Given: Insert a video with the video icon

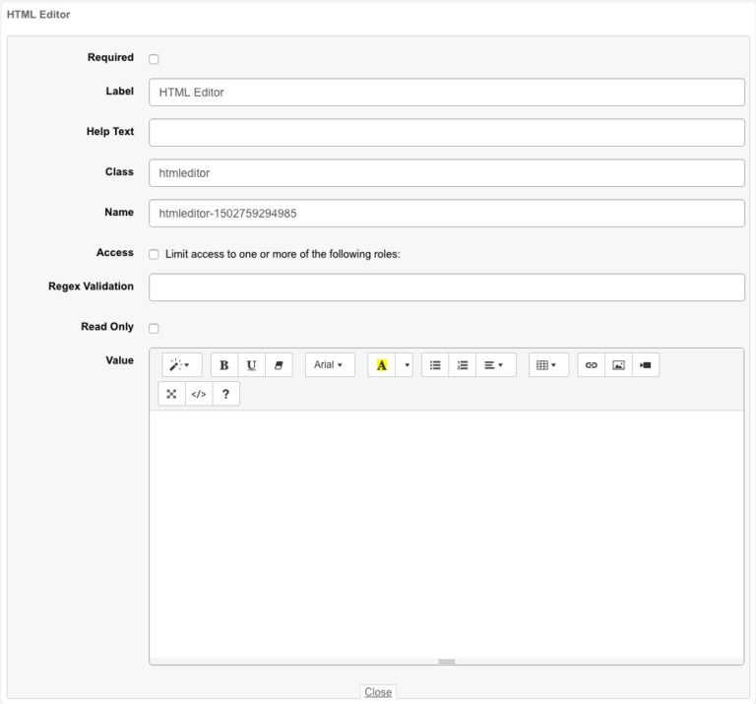Looking at the screenshot, I should pyautogui.click(x=646, y=365).
